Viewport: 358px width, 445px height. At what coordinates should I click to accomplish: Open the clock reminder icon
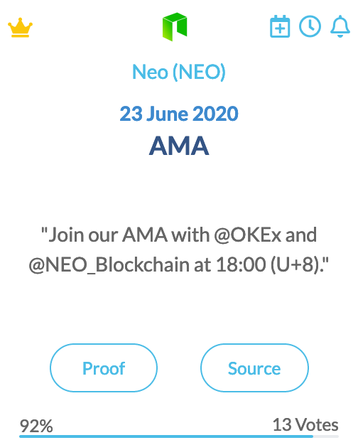pyautogui.click(x=310, y=26)
